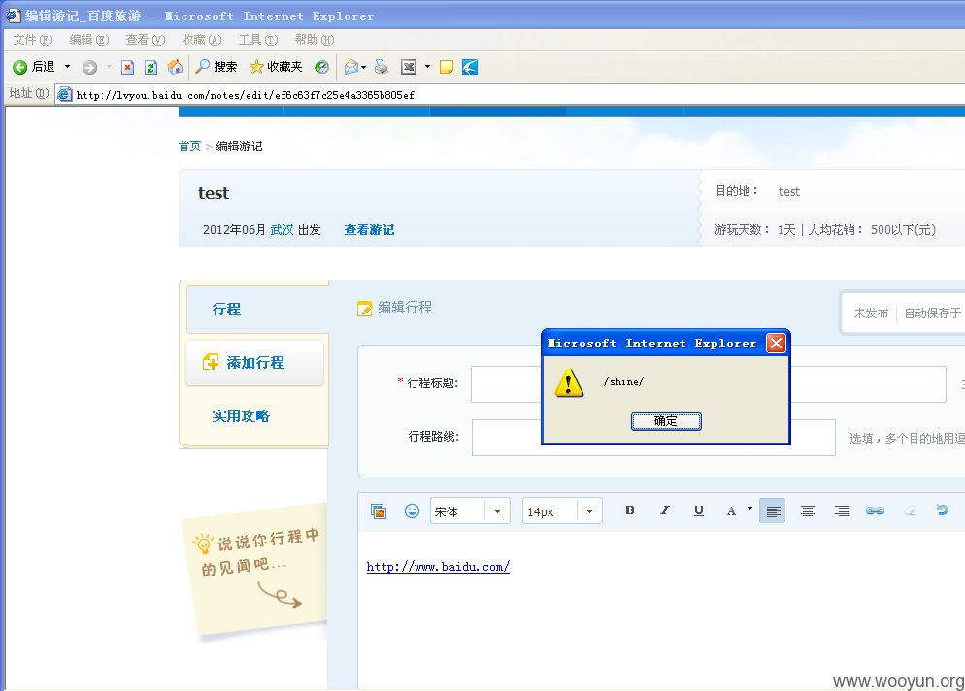
Task: Open the 收藏(A) menu
Action: click(202, 40)
